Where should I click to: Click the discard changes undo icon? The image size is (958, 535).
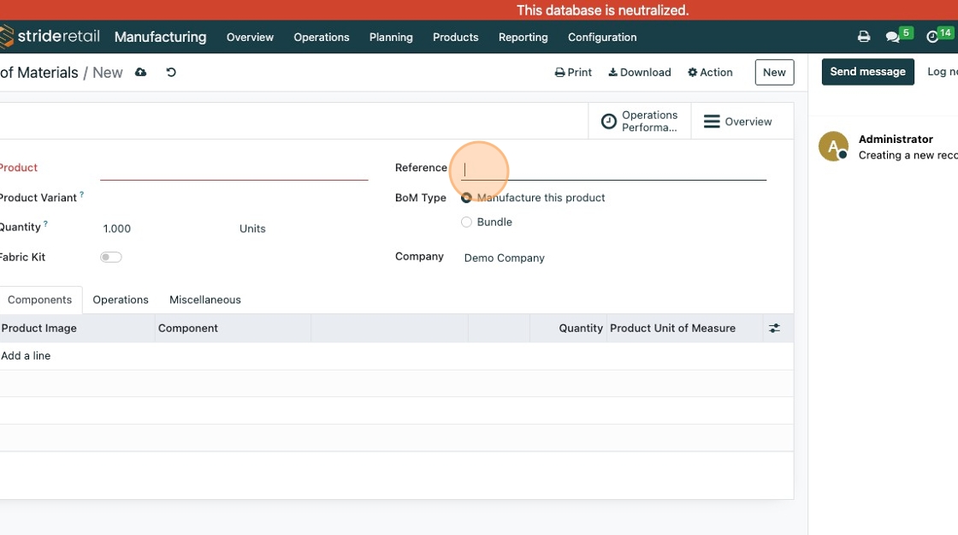click(171, 73)
